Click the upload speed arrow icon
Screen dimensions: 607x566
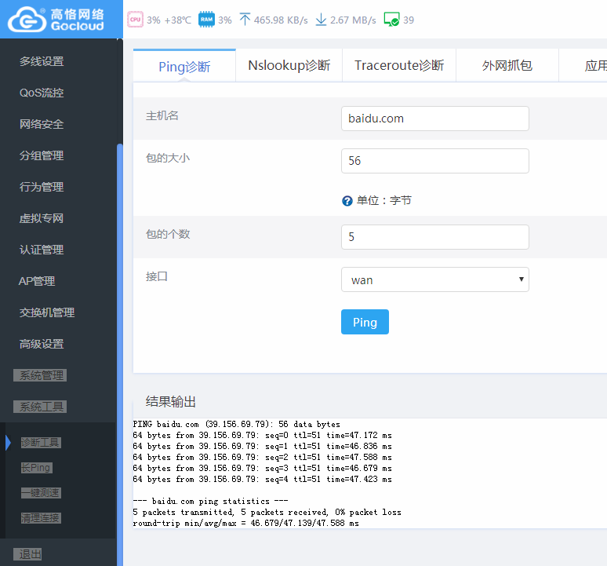tap(245, 20)
